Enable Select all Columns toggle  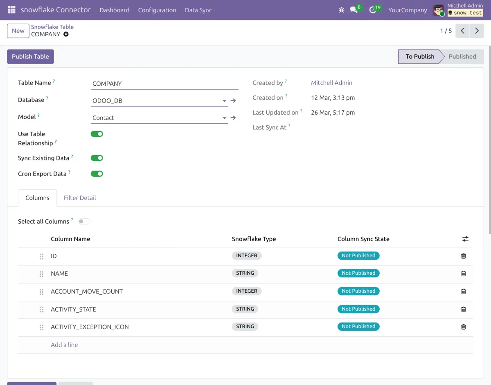coord(84,221)
